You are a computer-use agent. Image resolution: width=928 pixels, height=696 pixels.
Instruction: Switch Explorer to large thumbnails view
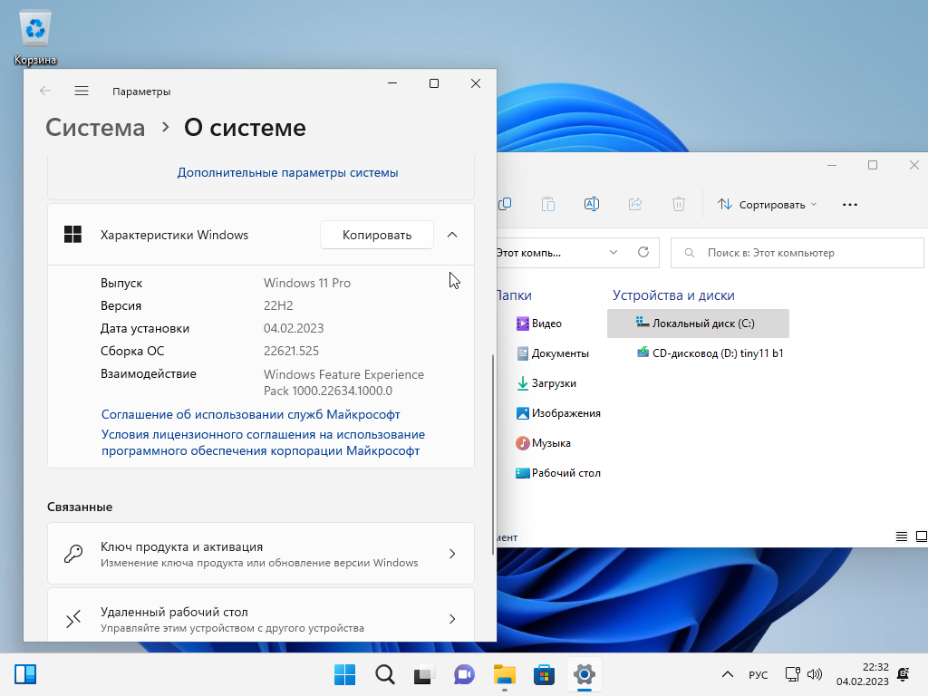pyautogui.click(x=922, y=536)
